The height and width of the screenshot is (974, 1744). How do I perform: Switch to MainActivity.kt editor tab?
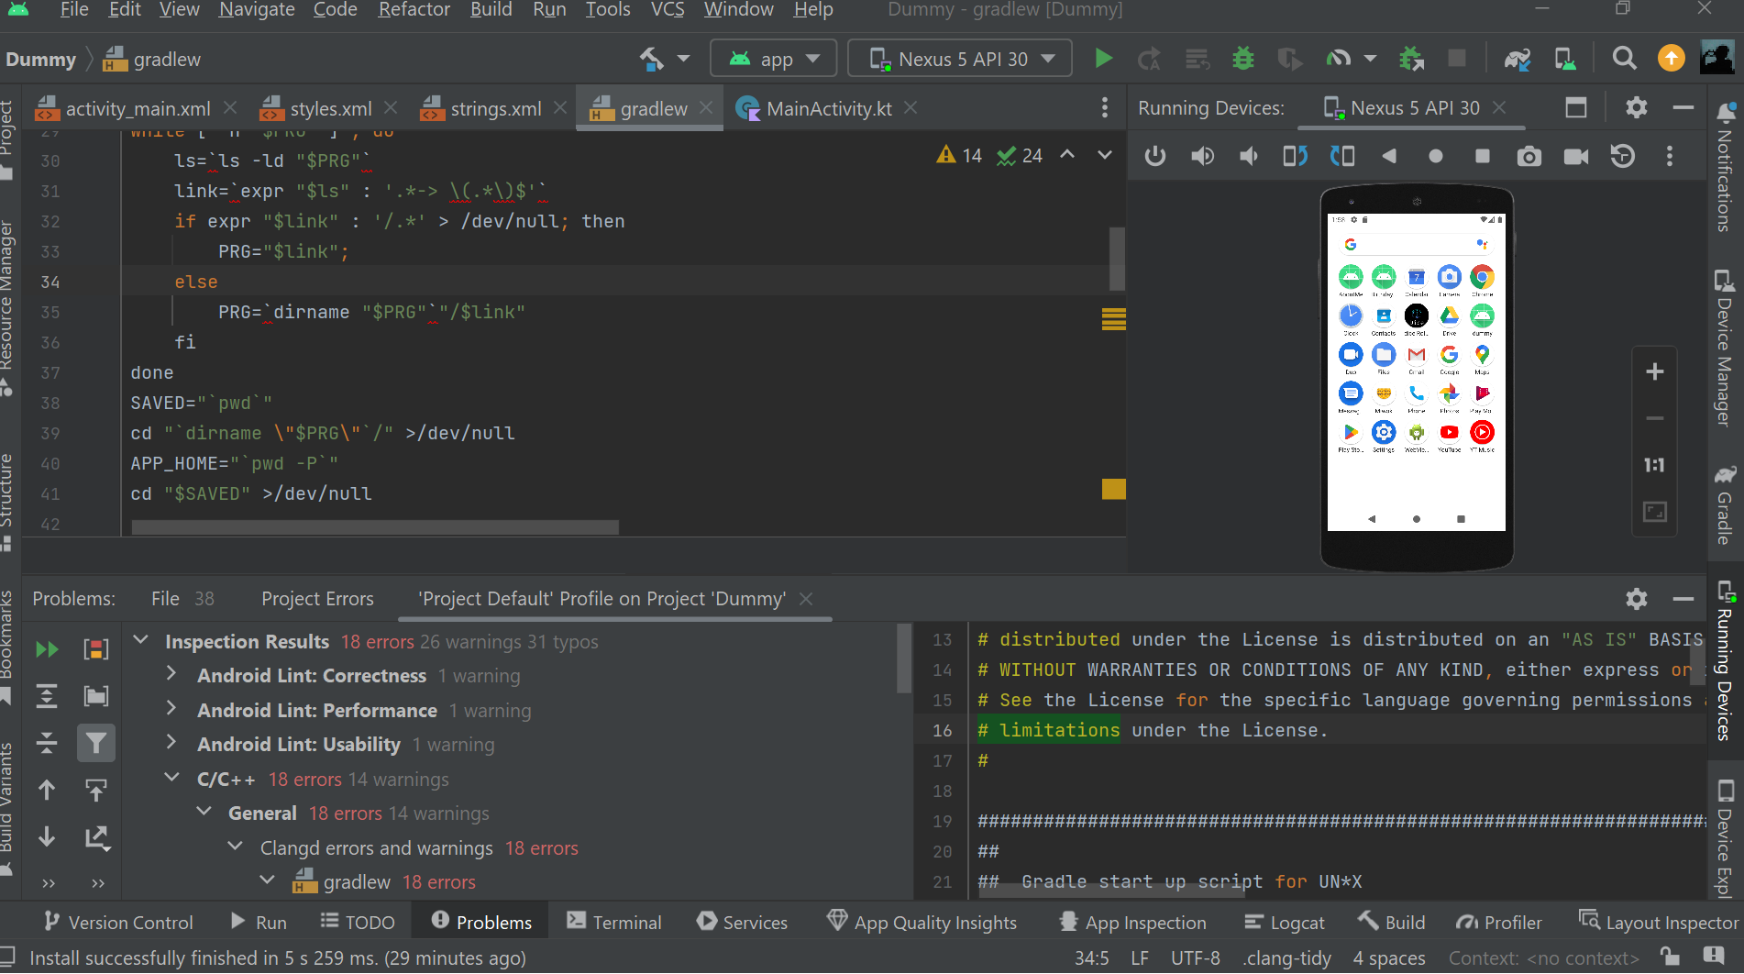pyautogui.click(x=827, y=109)
